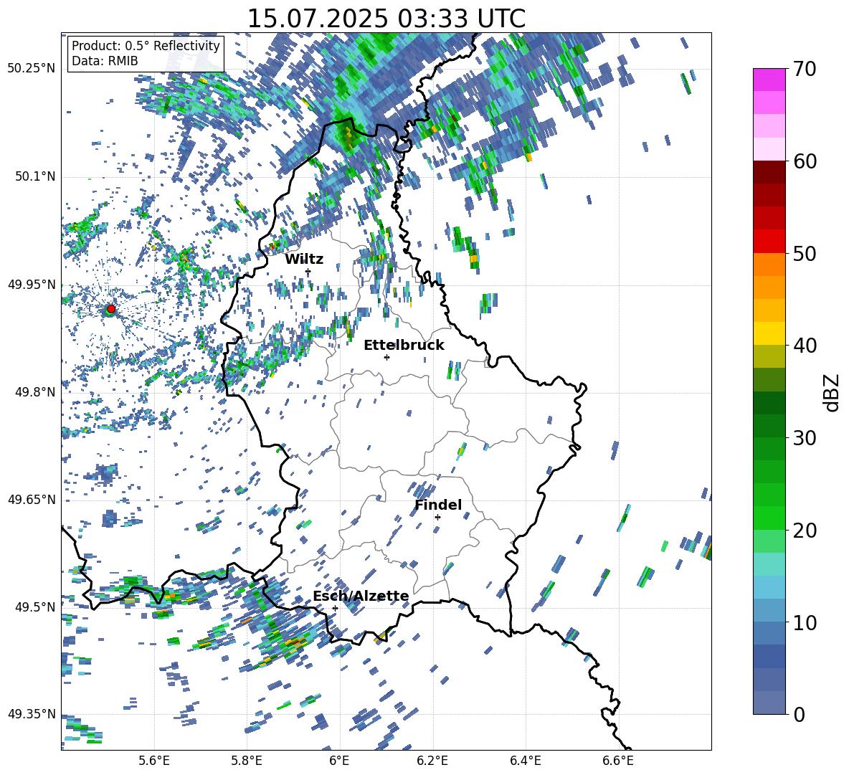Click the 50.1°N latitude label

(x=35, y=176)
